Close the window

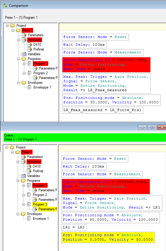pyautogui.click(x=162, y=127)
